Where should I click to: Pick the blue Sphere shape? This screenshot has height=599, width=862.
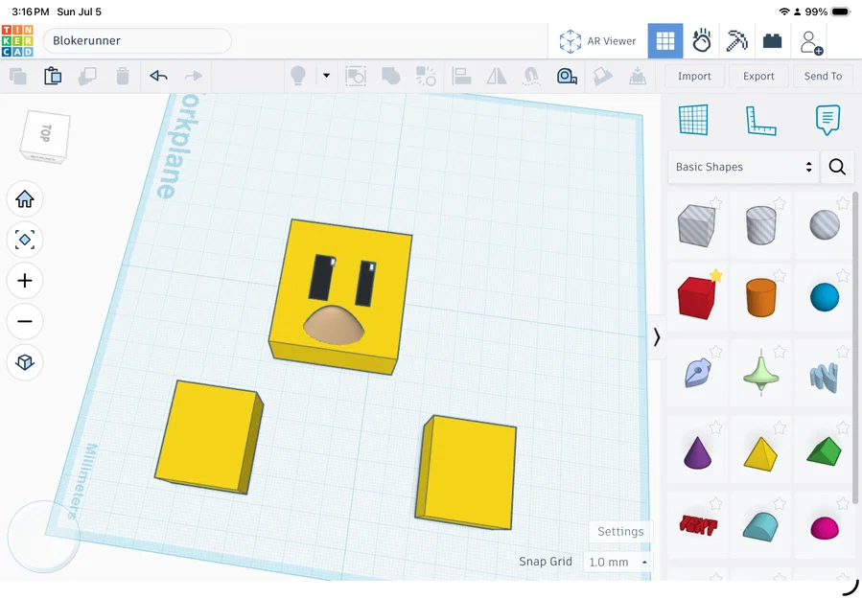[825, 297]
